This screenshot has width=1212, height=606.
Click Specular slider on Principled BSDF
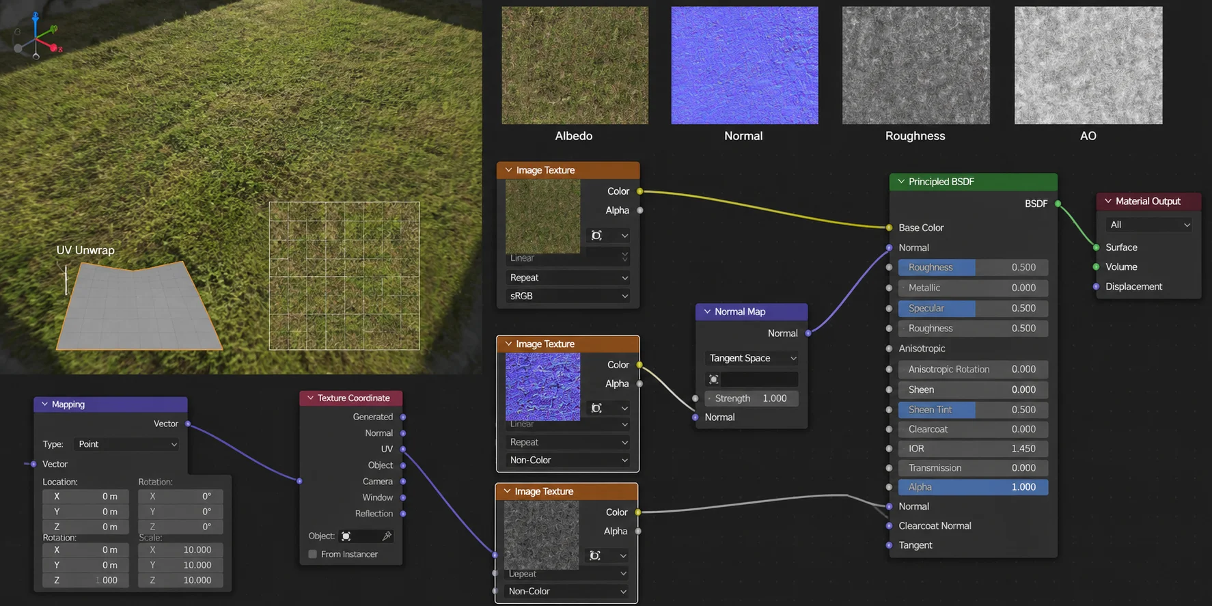(x=974, y=308)
